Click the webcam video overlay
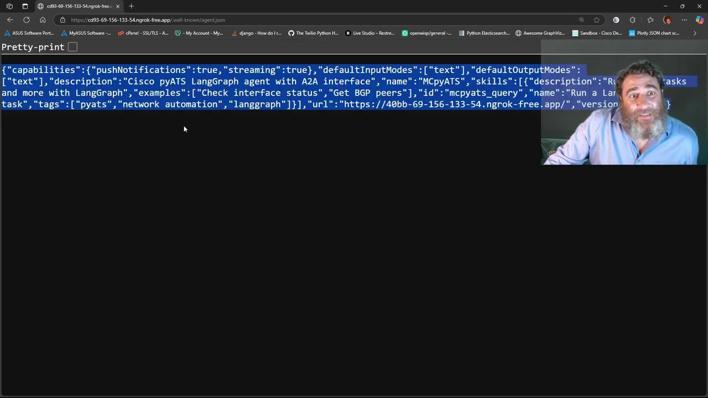 [x=624, y=102]
